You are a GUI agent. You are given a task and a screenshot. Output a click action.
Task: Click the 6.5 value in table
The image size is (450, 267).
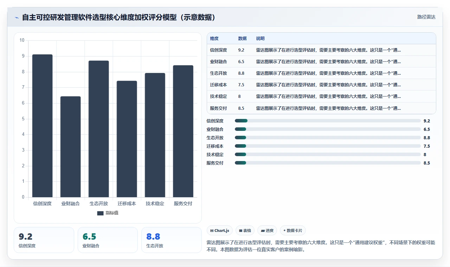click(241, 62)
